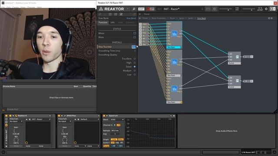Click the Max Number value field
The width and height of the screenshot is (278, 156).
coord(134,47)
